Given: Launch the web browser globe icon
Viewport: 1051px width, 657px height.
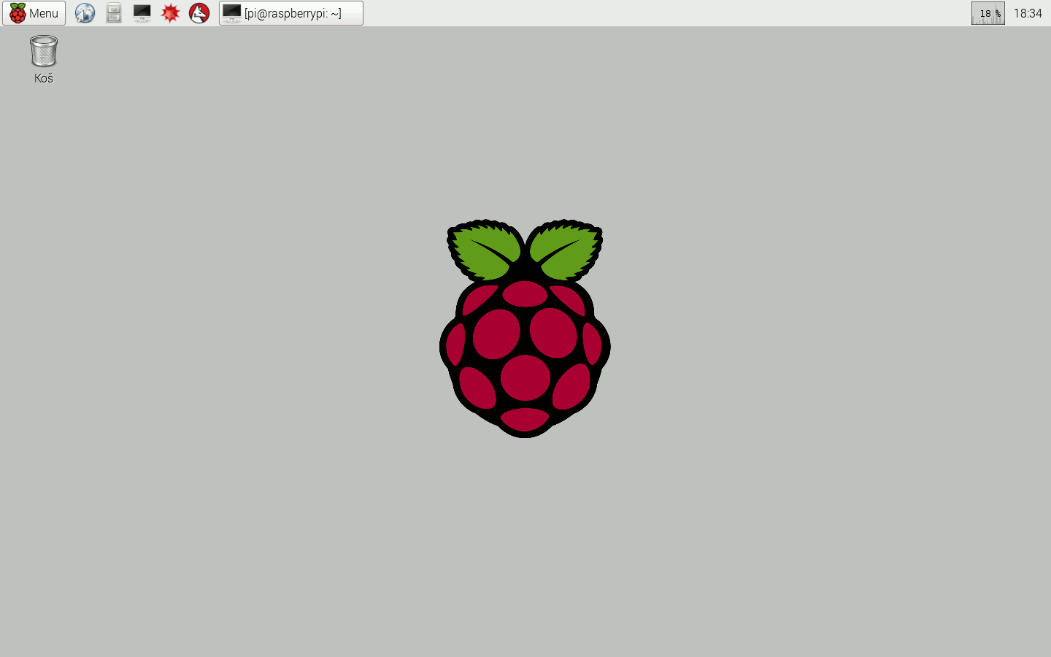Looking at the screenshot, I should pos(85,13).
